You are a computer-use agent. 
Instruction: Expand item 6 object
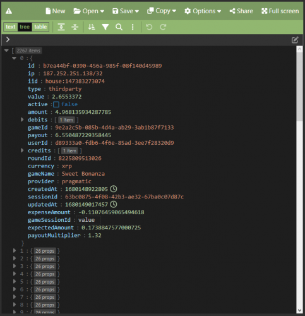pyautogui.click(x=15, y=289)
